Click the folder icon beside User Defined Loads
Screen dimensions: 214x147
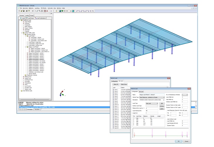point(22,91)
